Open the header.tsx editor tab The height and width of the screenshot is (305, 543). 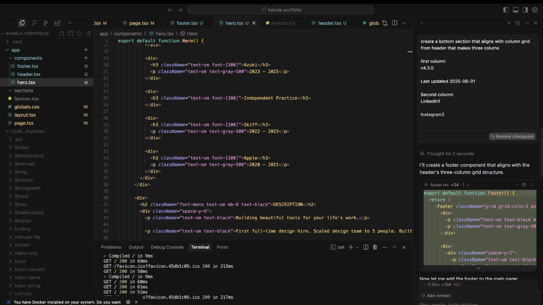tap(329, 23)
